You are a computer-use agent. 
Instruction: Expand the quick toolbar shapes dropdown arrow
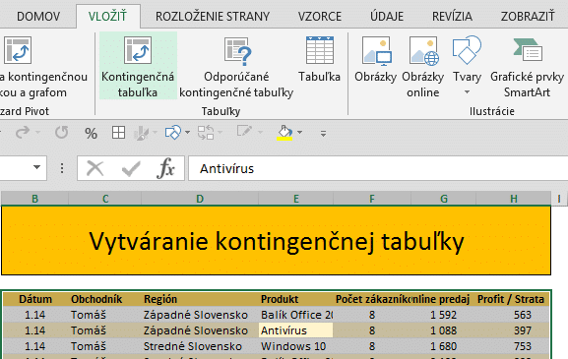coord(187,133)
